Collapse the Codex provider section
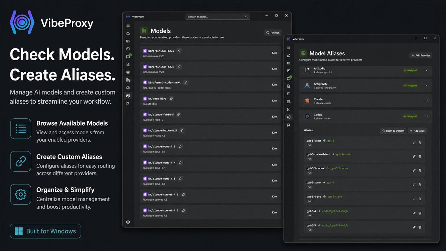This screenshot has width=446, height=251. (427, 116)
